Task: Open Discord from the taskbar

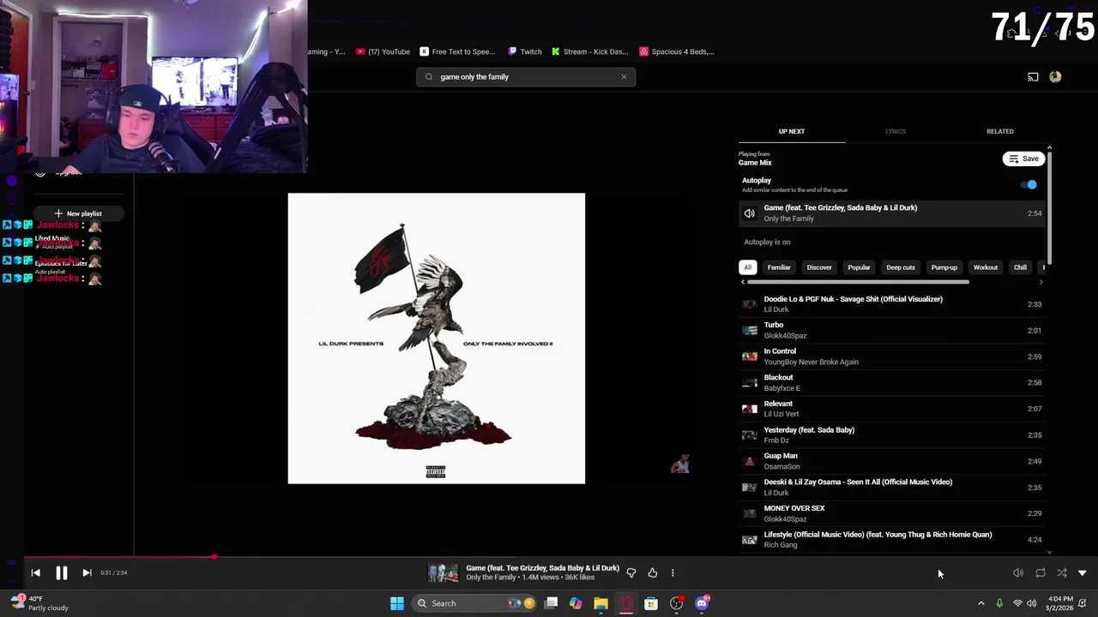Action: [702, 603]
